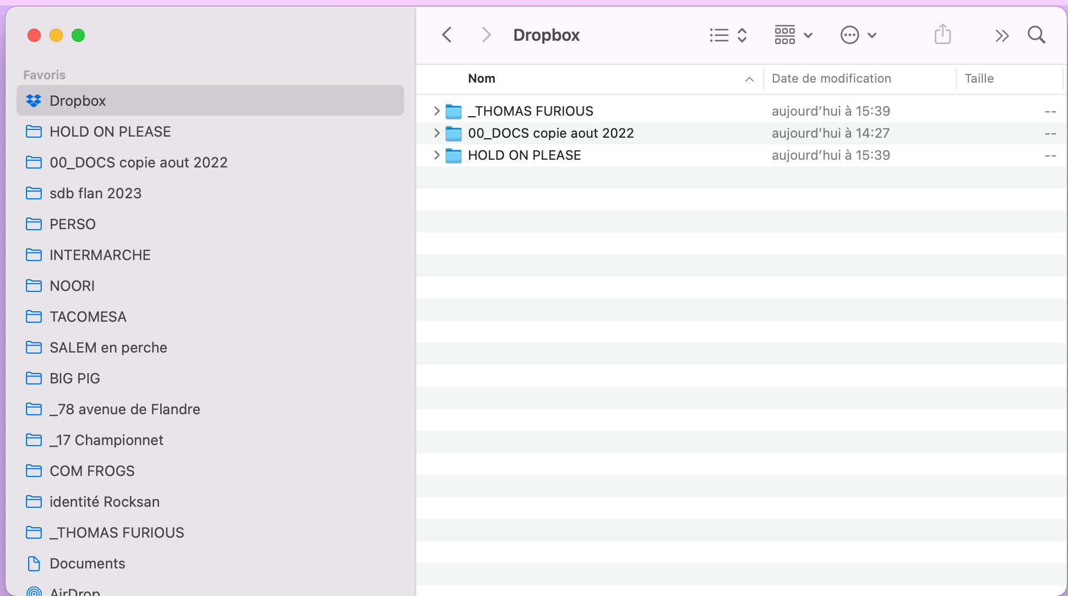Open _THOMAS FURIOUS in the sidebar
The width and height of the screenshot is (1068, 596).
210,533
